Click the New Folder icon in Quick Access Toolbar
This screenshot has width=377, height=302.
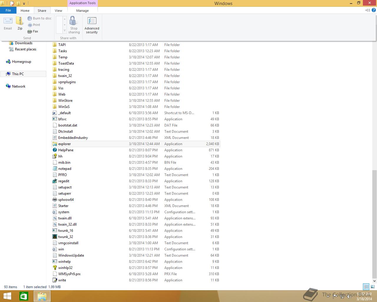(x=18, y=4)
